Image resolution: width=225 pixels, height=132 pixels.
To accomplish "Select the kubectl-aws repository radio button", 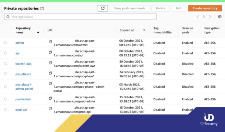I will pos(6,64).
